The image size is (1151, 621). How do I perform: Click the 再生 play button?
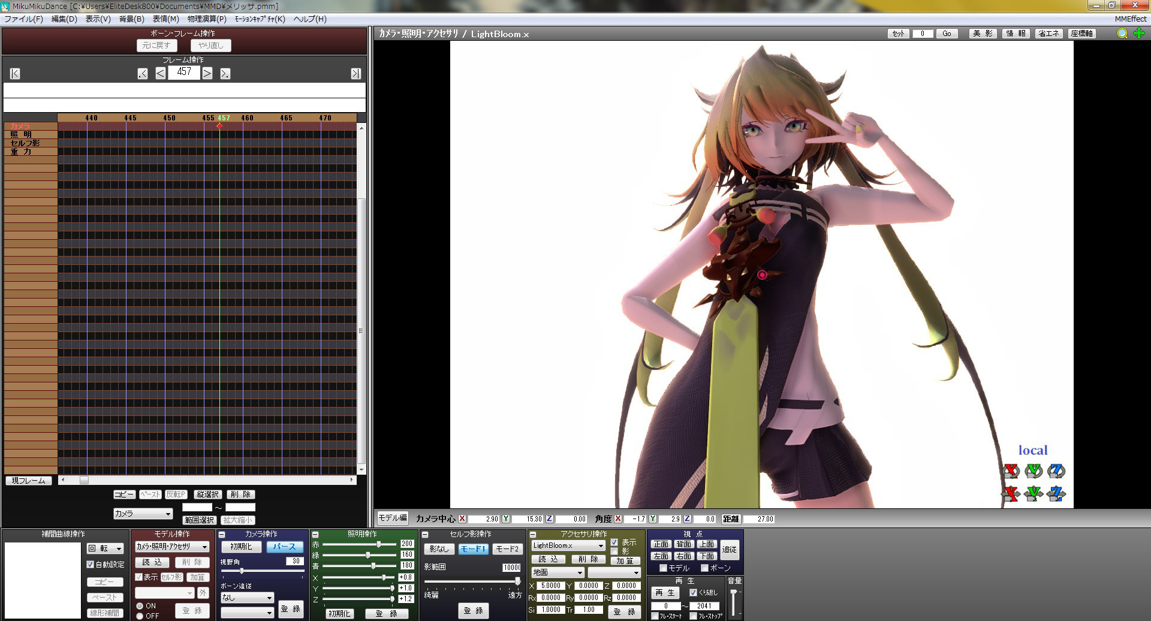(x=665, y=593)
